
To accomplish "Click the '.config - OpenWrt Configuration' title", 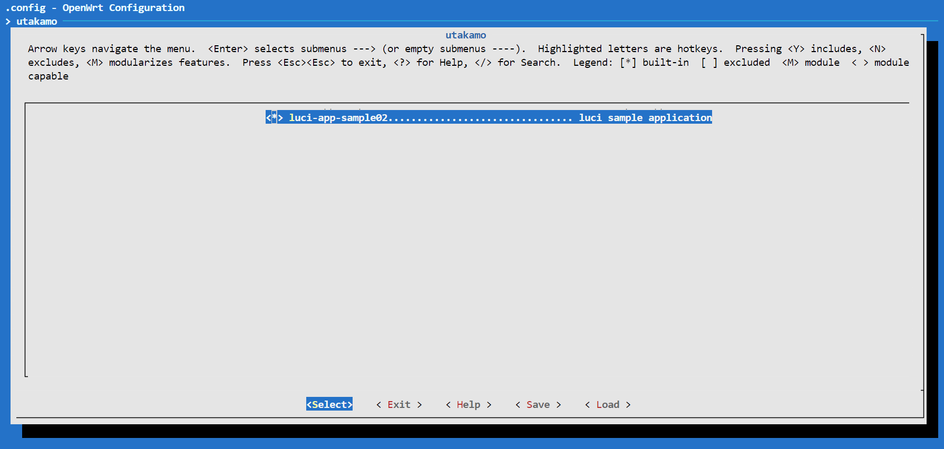I will click(95, 7).
